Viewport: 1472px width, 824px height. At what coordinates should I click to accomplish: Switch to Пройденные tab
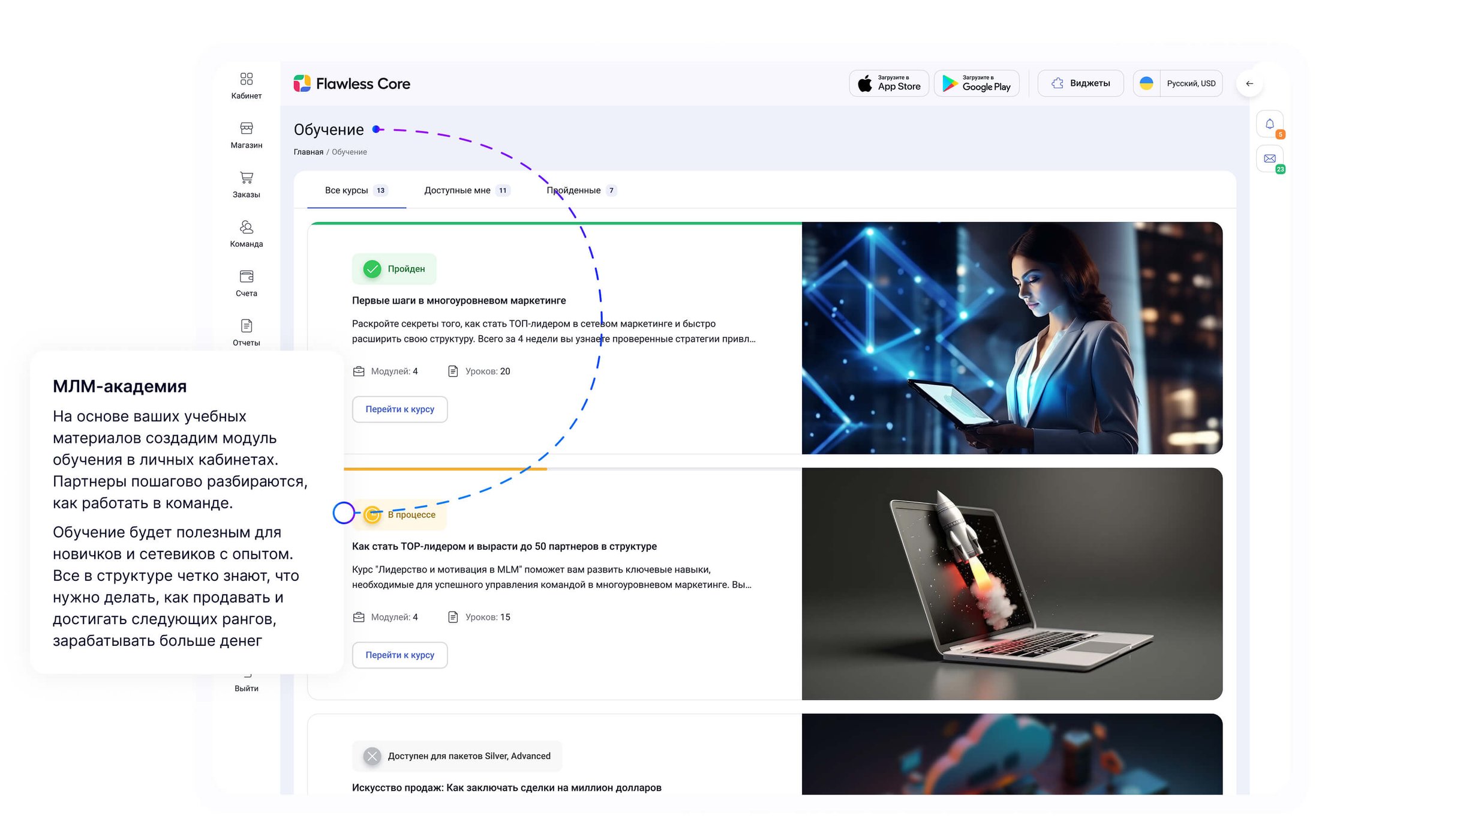(x=580, y=190)
